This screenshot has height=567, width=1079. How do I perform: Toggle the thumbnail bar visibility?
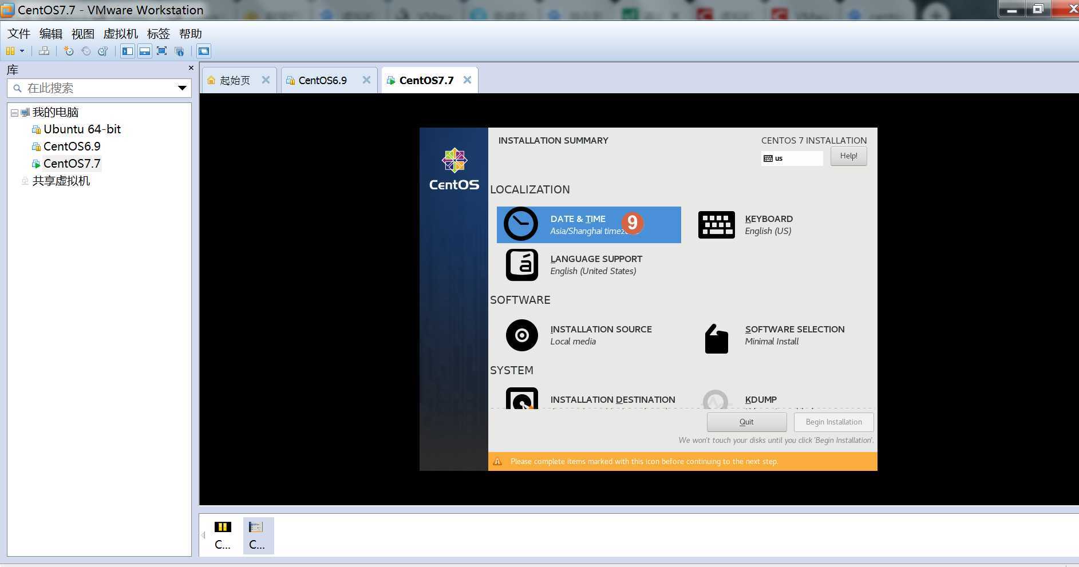145,51
